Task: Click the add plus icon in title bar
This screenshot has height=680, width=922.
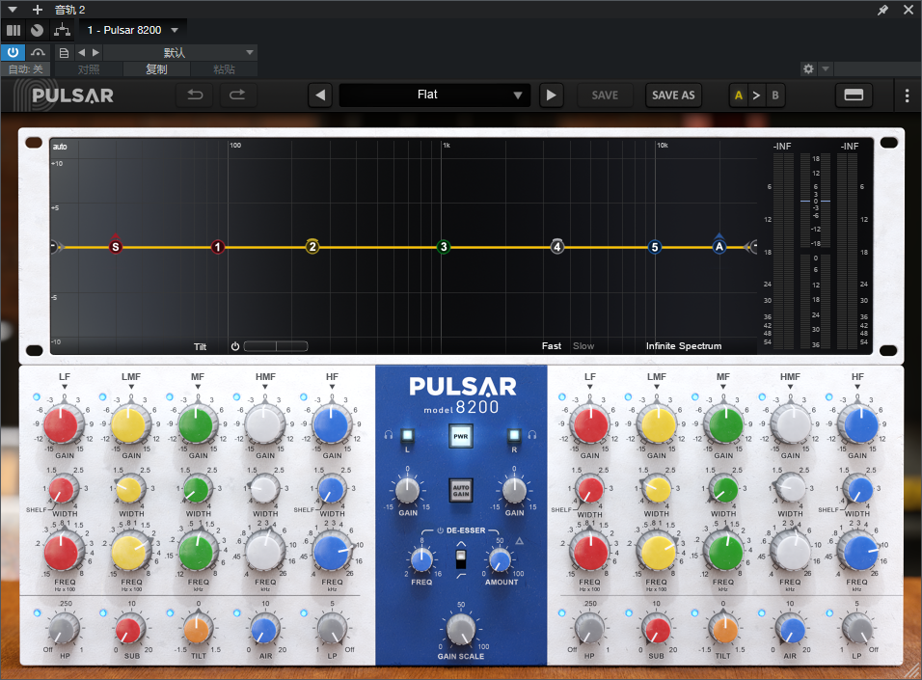Action: [x=37, y=10]
